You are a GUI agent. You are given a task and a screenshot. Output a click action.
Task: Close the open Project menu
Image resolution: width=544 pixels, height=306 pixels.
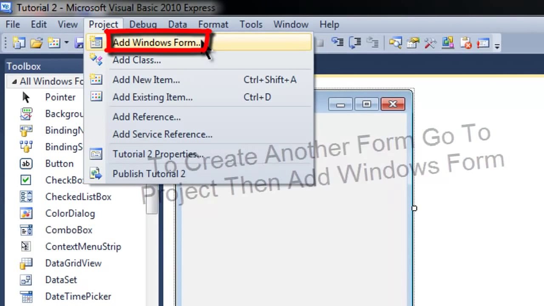tap(103, 25)
